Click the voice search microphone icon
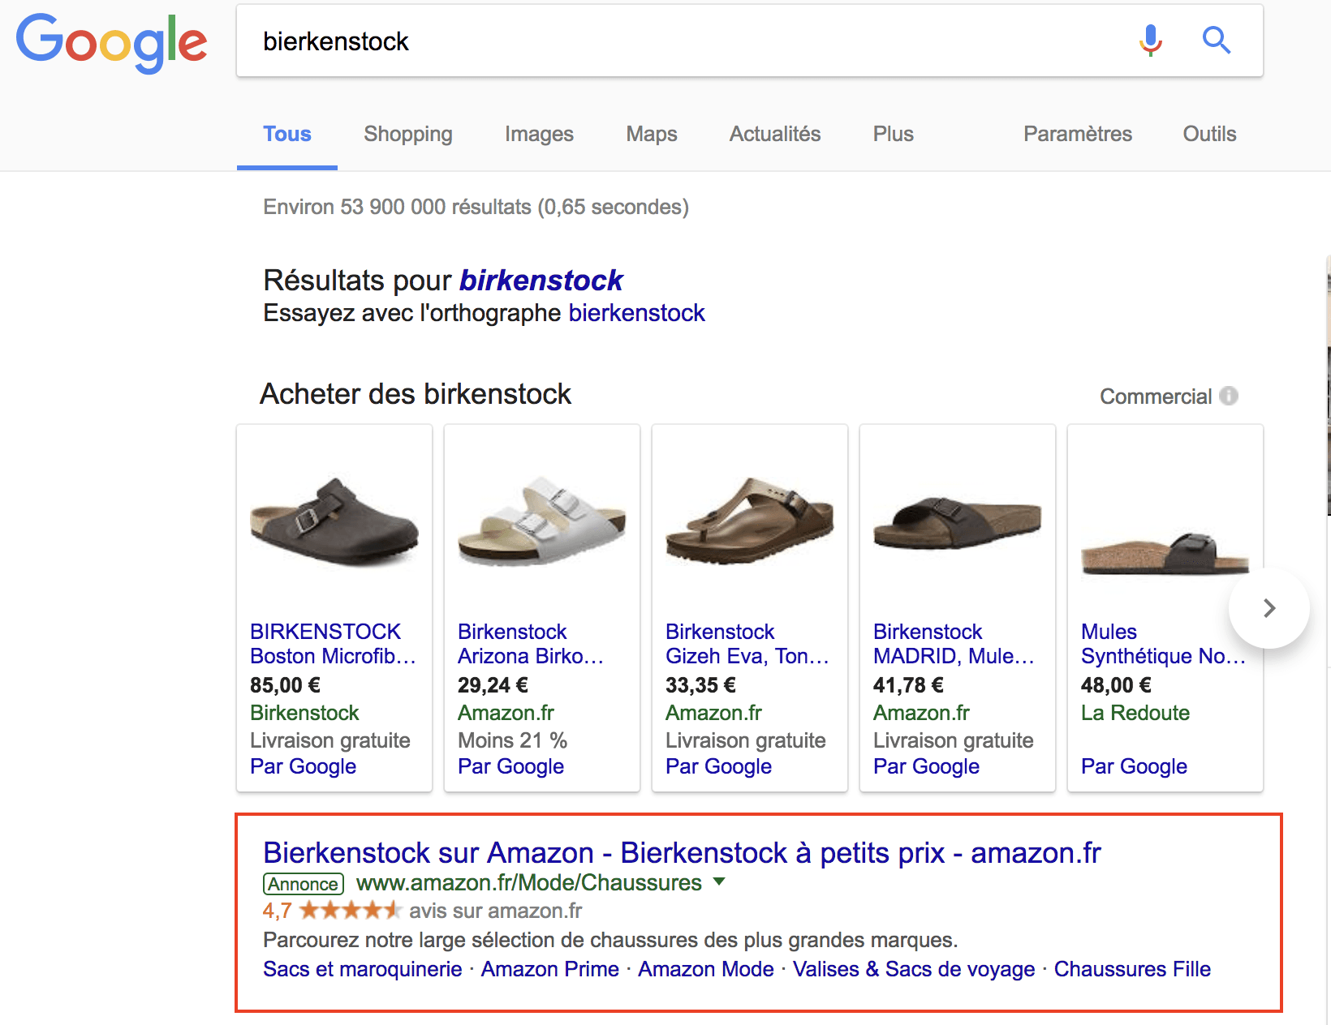Viewport: 1331px width, 1025px height. pyautogui.click(x=1150, y=41)
